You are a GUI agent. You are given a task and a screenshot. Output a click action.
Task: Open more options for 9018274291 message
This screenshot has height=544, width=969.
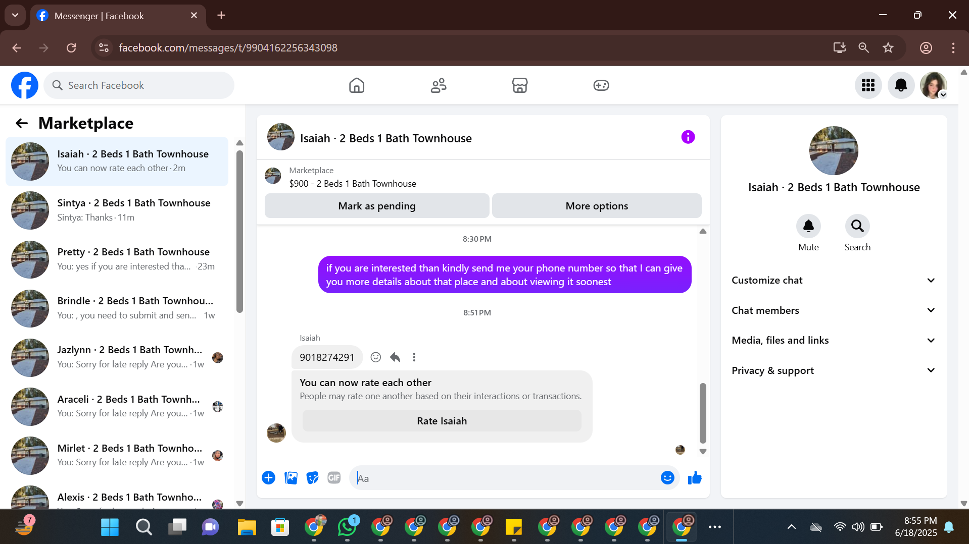414,357
